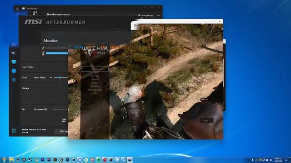The width and height of the screenshot is (291, 163).
Task: Open Adobe After Effects from the taskbar
Action: (x=49, y=160)
